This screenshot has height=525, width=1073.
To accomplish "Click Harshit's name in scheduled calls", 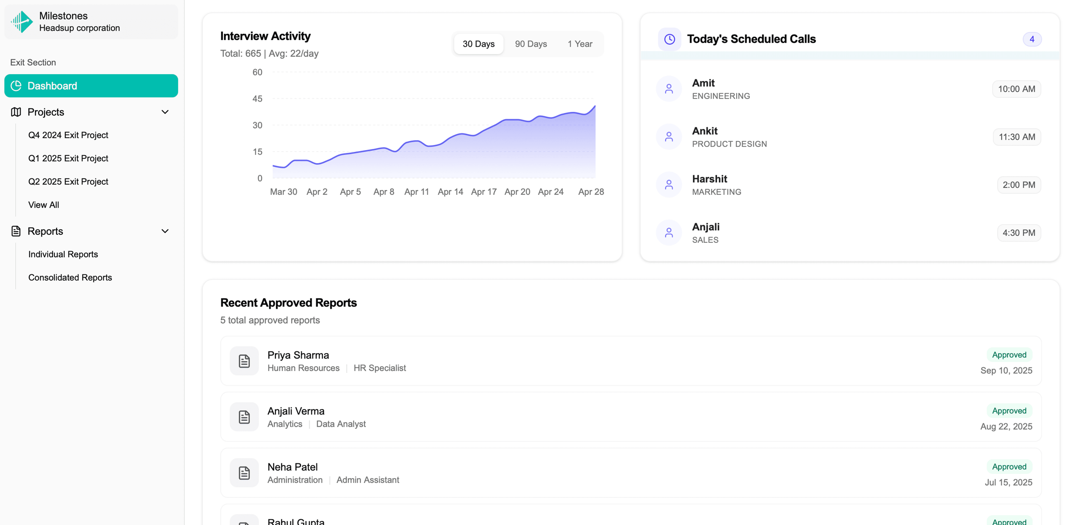I will [709, 179].
